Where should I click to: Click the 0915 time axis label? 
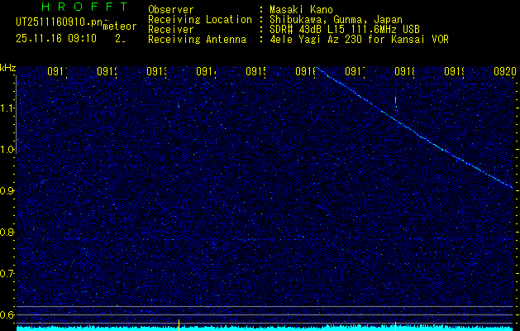click(255, 71)
